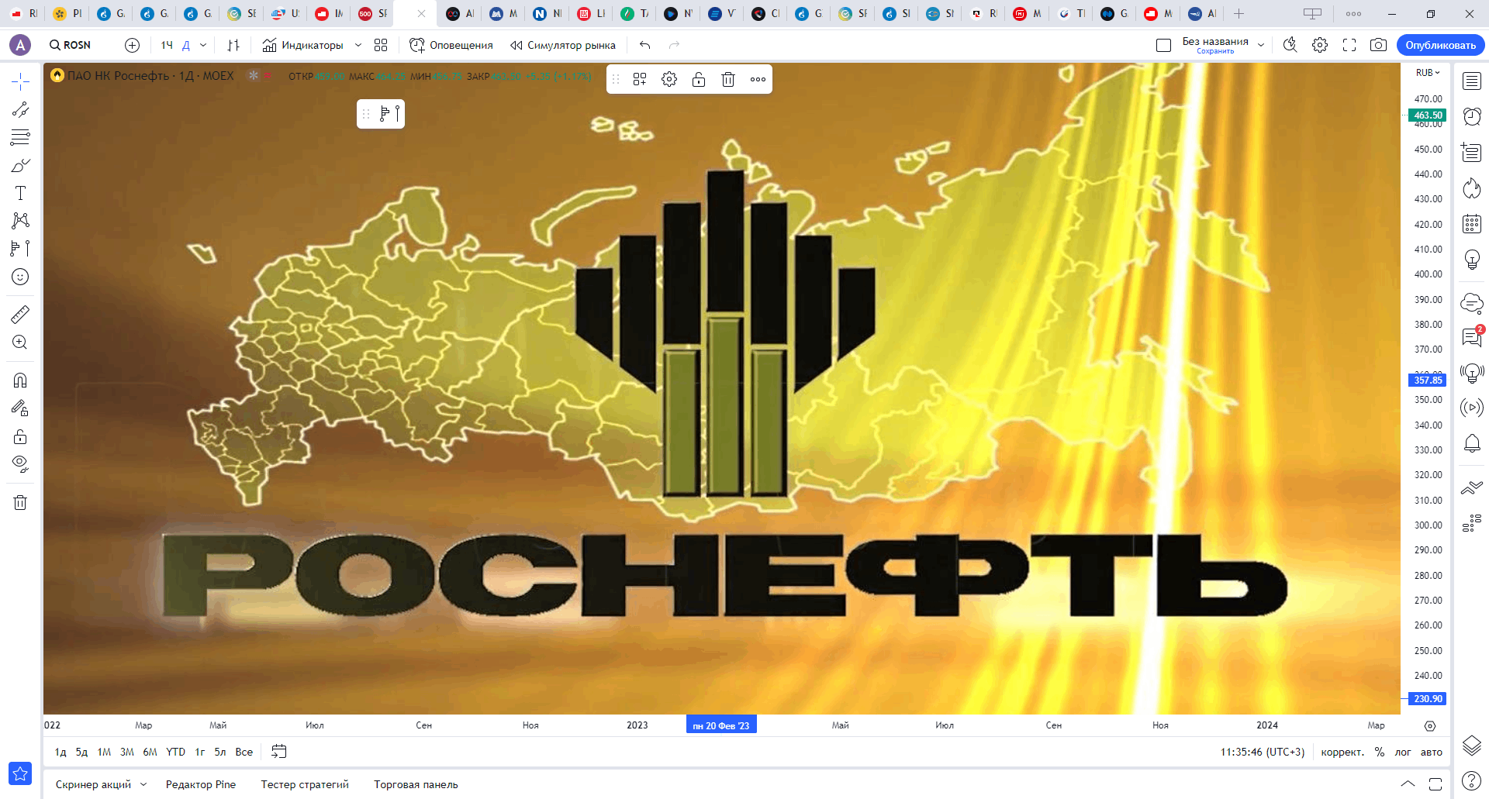The image size is (1489, 799).
Task: Lock the selected object
Action: (x=699, y=79)
